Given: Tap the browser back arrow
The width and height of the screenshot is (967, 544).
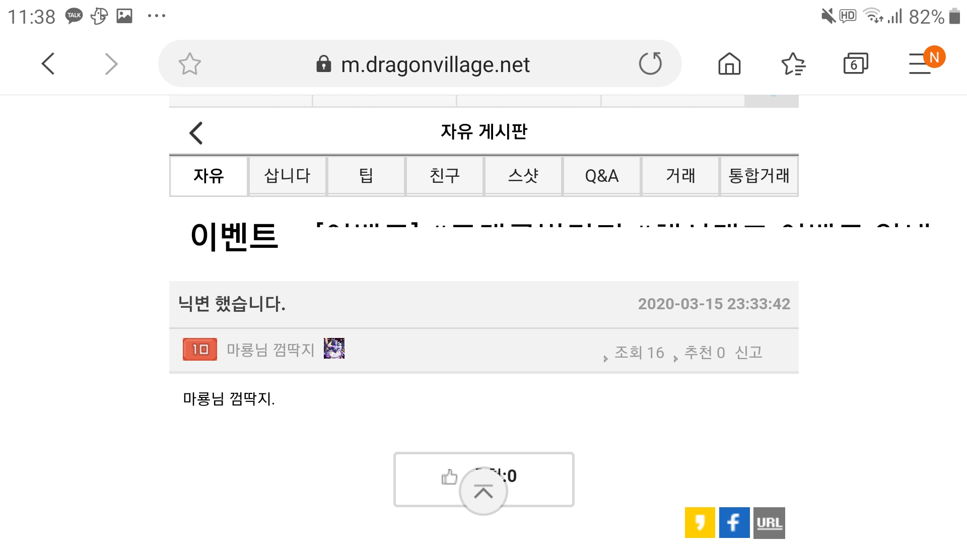Looking at the screenshot, I should point(48,64).
